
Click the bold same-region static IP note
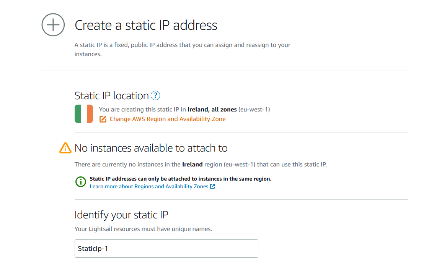tap(181, 179)
